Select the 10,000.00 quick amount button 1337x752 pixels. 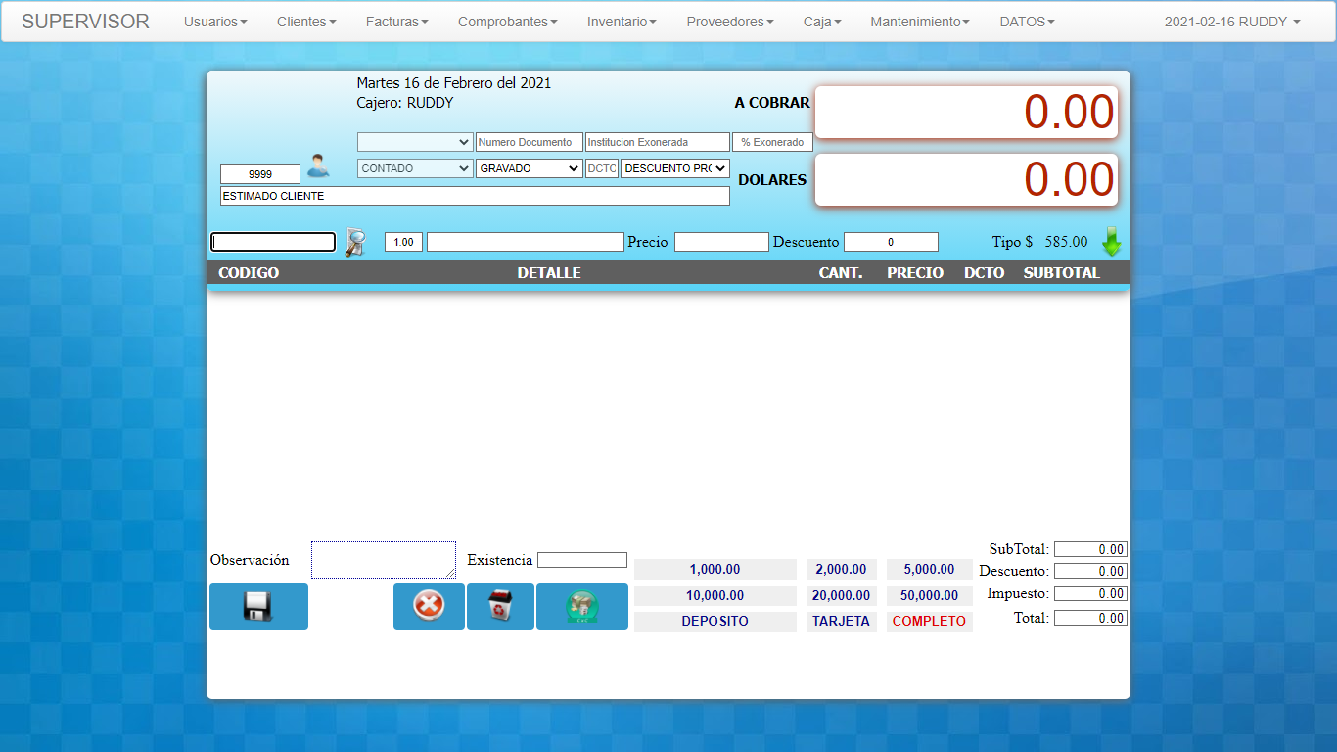point(715,595)
